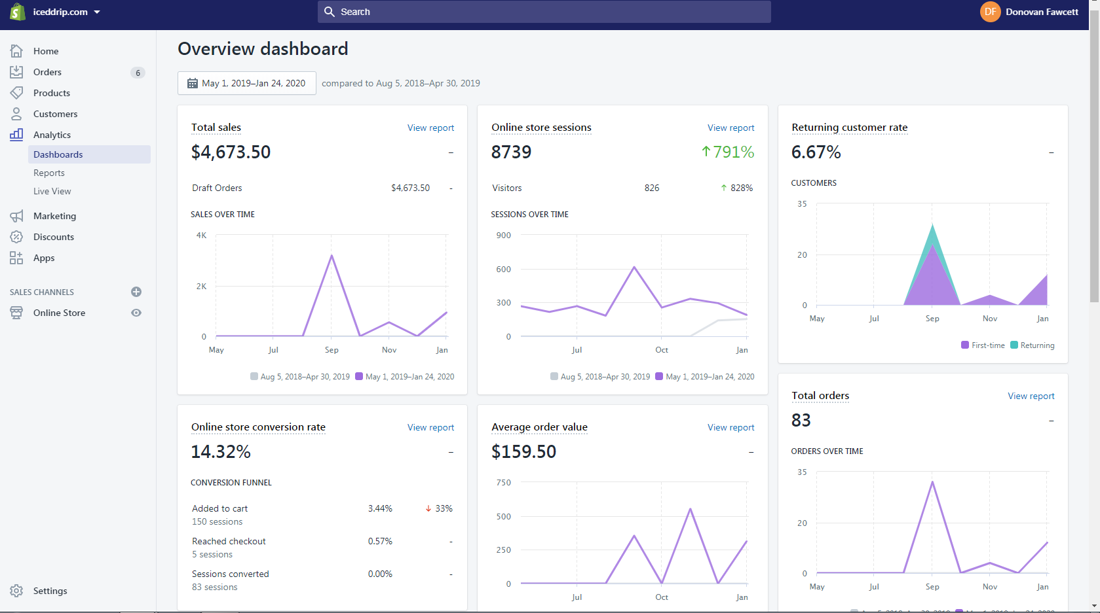Open Discounts section
The width and height of the screenshot is (1100, 613).
point(54,237)
